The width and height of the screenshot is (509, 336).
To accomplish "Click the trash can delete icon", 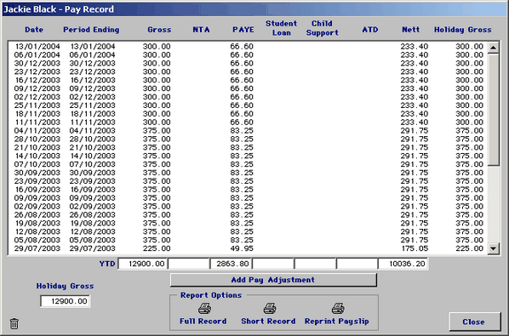I will click(14, 323).
